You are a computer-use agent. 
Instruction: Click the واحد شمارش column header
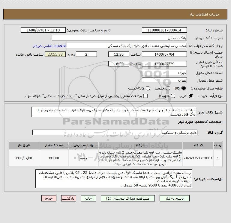click(x=83, y=145)
